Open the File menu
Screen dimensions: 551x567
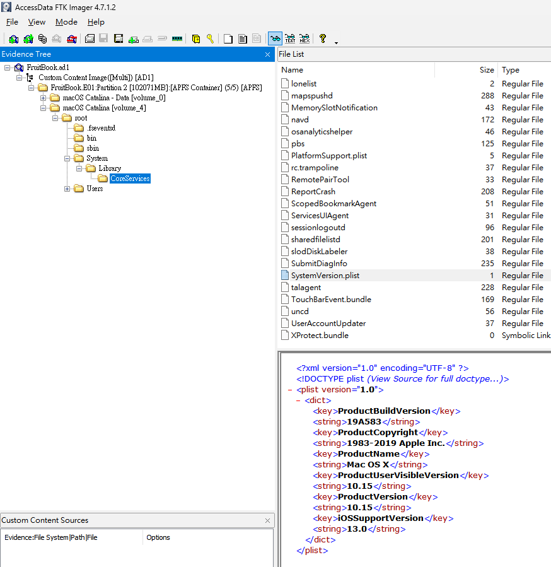click(12, 22)
